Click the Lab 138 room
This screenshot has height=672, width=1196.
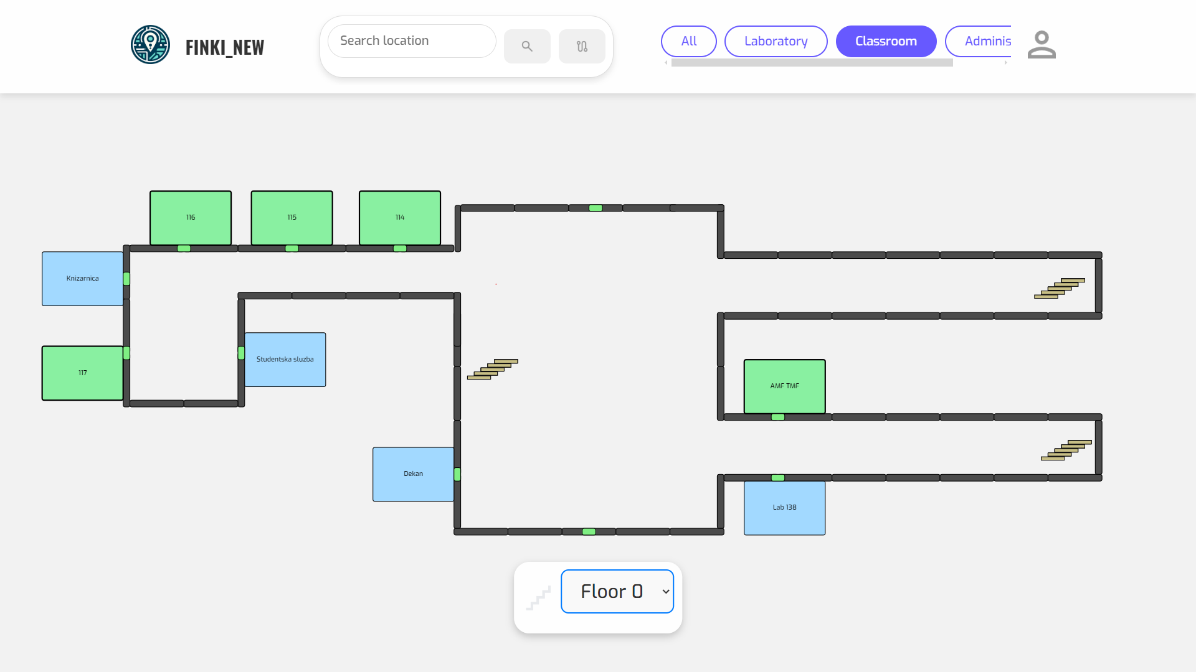(784, 507)
